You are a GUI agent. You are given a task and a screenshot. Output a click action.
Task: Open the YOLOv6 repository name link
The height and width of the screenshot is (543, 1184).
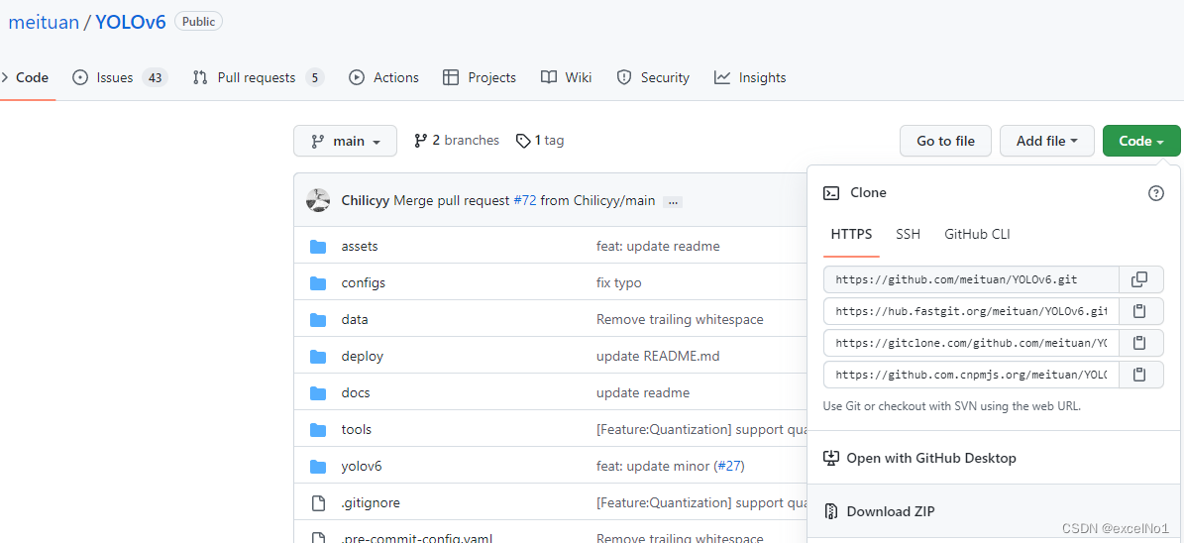[131, 22]
